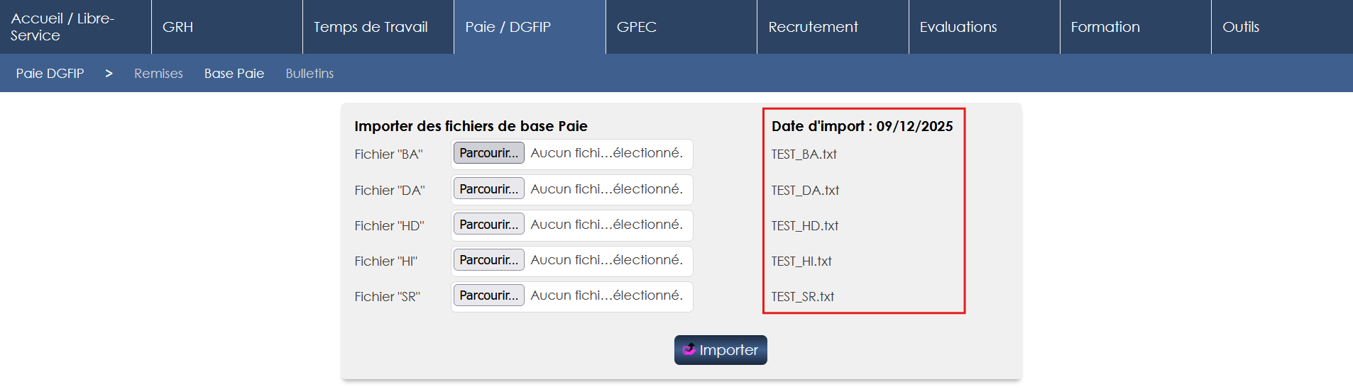This screenshot has height=389, width=1353.
Task: Browse for the Fichier "BA" file
Action: click(x=489, y=153)
